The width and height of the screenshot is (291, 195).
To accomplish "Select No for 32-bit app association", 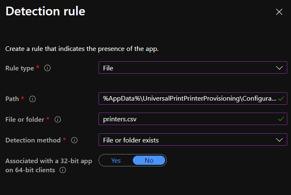I will point(149,161).
